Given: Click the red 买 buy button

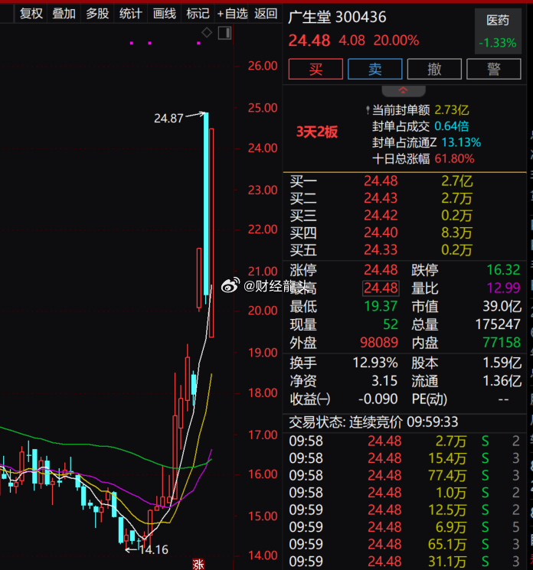Looking at the screenshot, I should pos(316,69).
